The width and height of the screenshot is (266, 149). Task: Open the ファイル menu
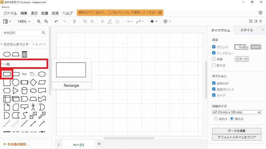pos(10,13)
